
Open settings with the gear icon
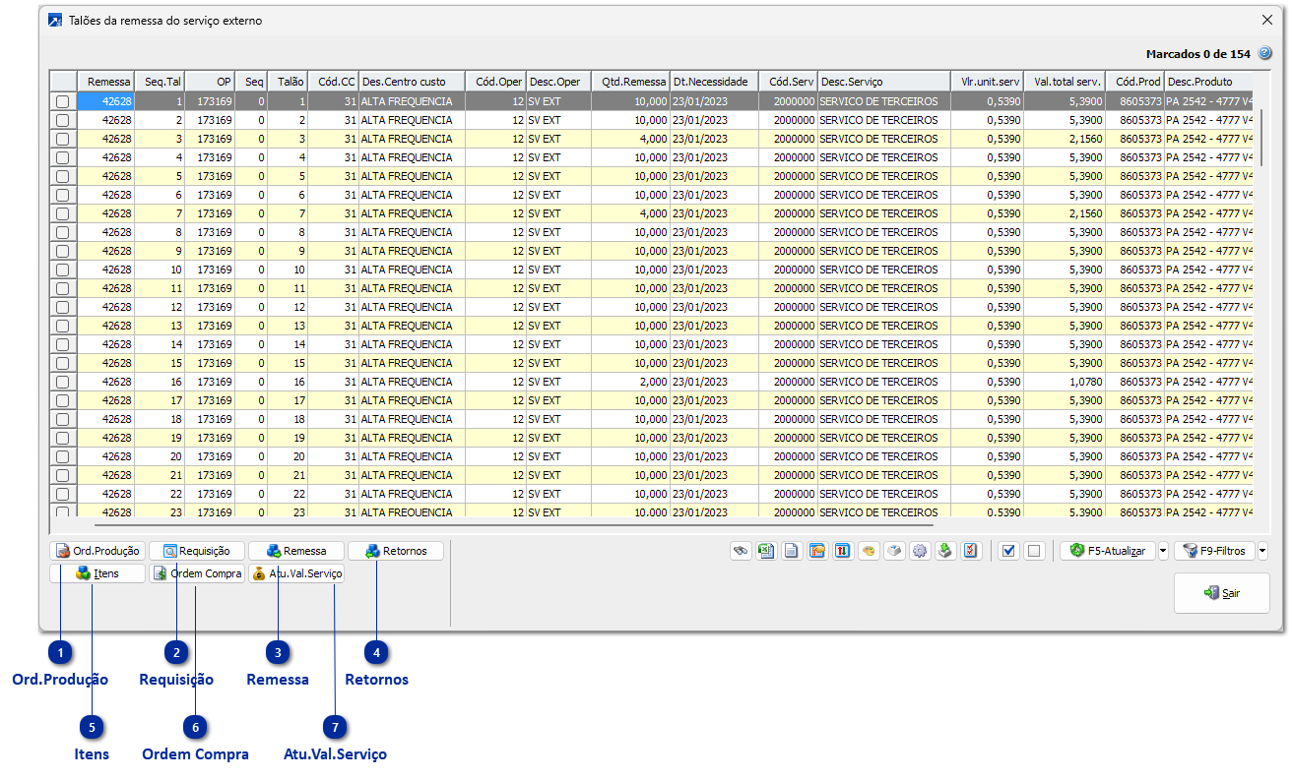point(920,551)
